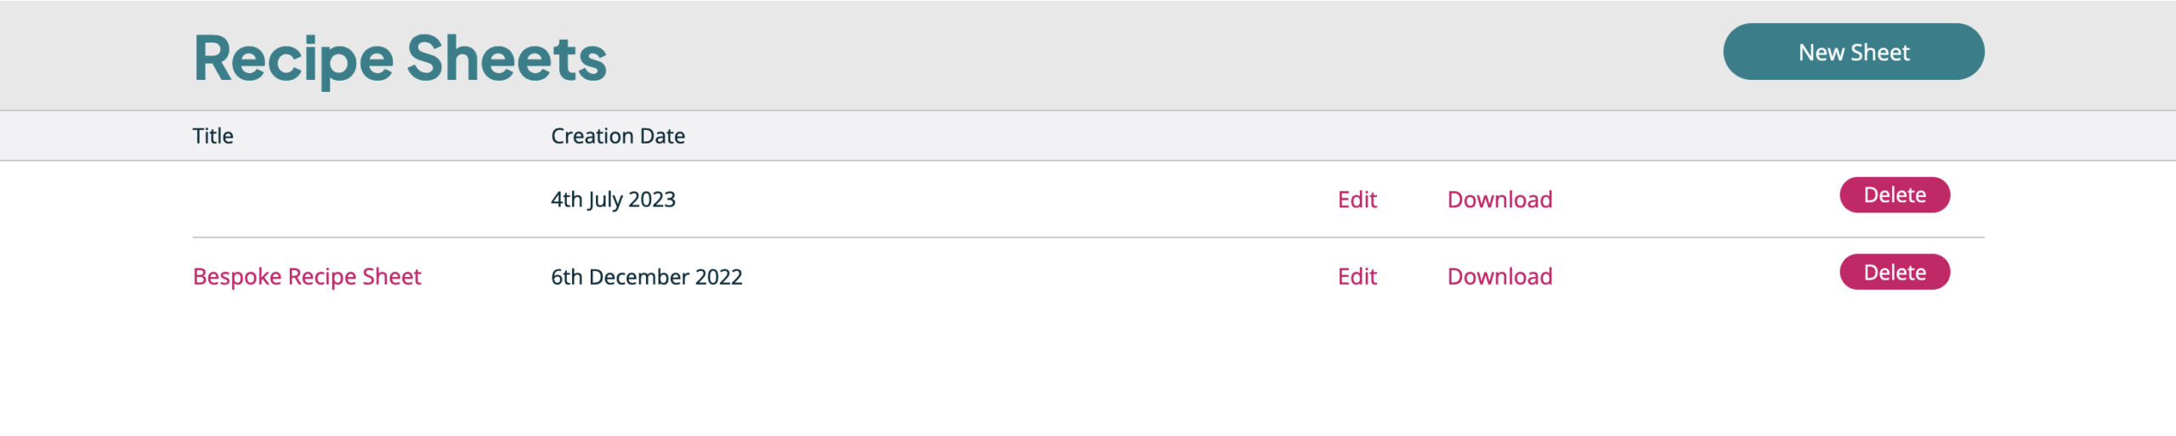Remove the sheet dated 6th December 2022
The width and height of the screenshot is (2176, 436).
click(1894, 272)
